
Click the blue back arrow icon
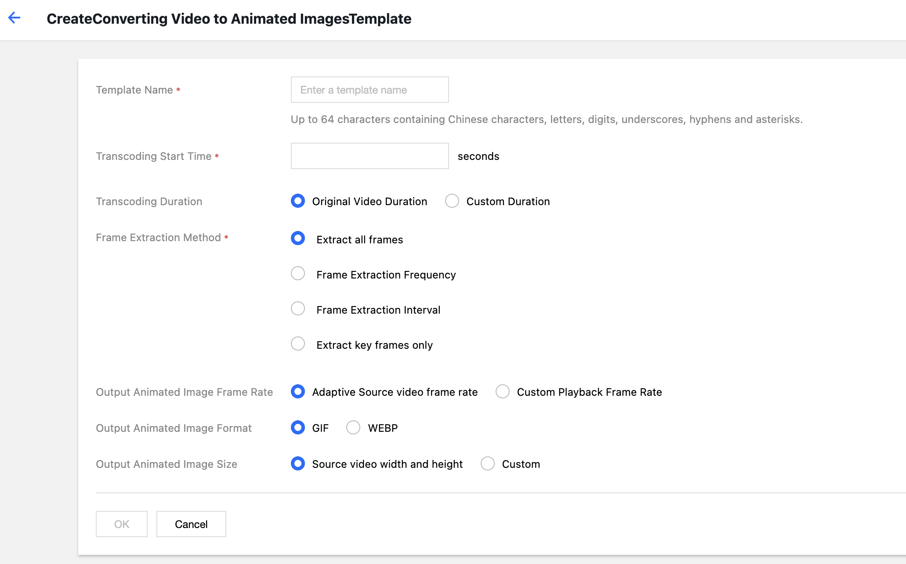[14, 18]
